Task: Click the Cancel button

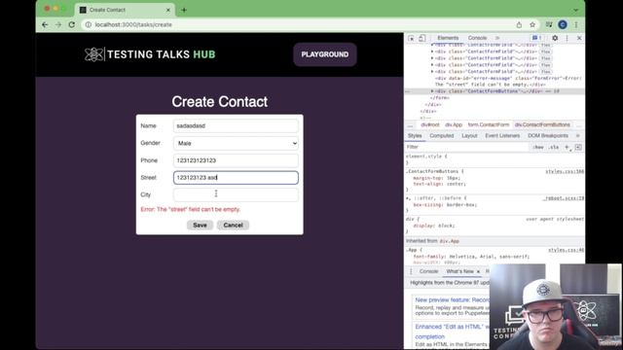Action: [x=233, y=225]
